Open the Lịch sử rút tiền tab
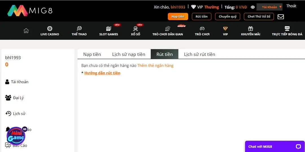The height and width of the screenshot is (152, 305). click(x=199, y=54)
